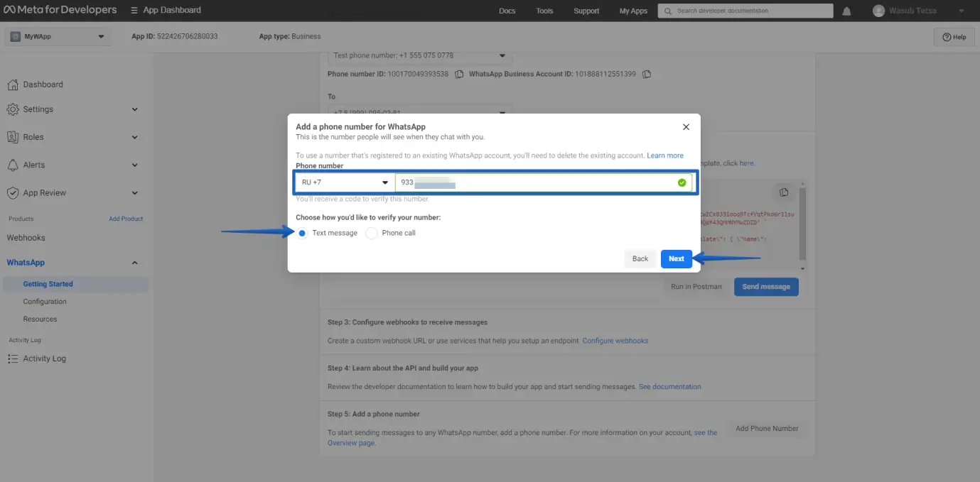The width and height of the screenshot is (980, 482).
Task: Open the App Dashboard hamburger menu
Action: tap(134, 11)
